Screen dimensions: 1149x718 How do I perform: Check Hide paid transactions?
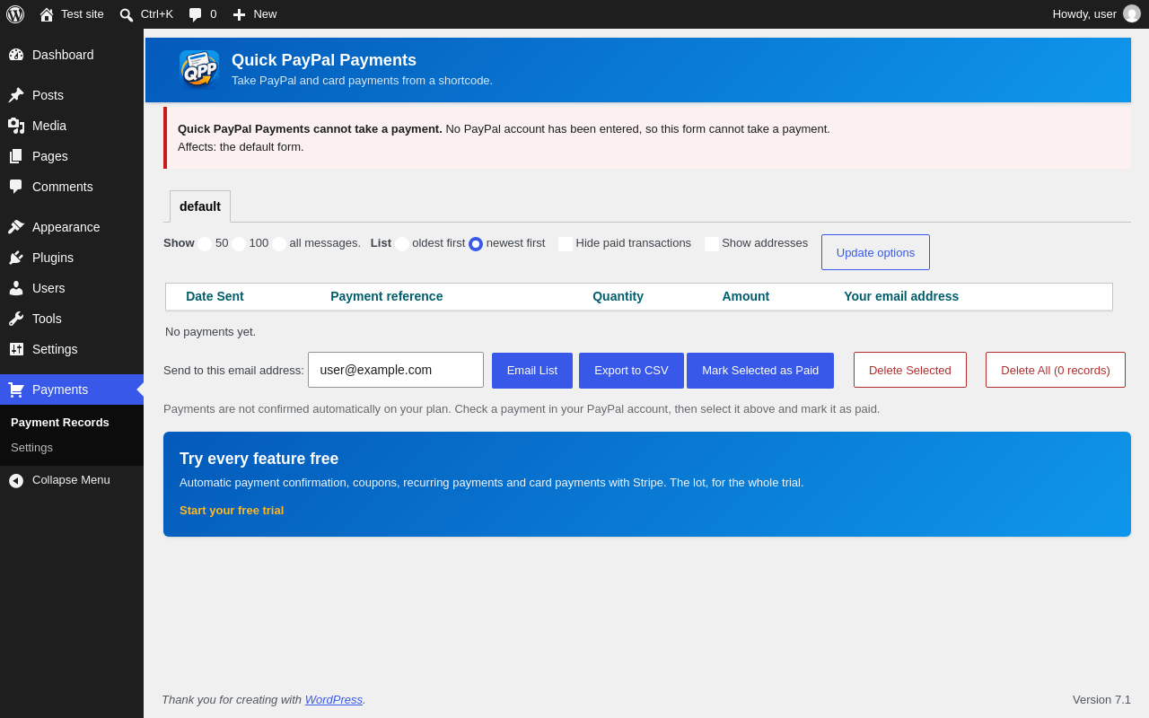[x=566, y=244]
